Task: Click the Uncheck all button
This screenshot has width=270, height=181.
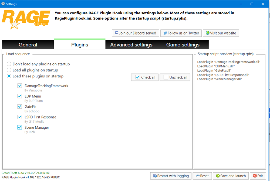Action: click(x=175, y=77)
